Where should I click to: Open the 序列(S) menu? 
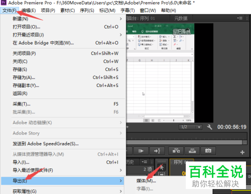coord(87,10)
